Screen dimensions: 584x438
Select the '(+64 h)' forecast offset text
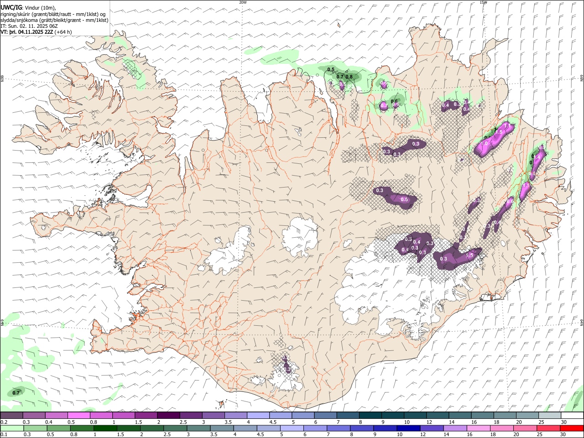tap(63, 32)
